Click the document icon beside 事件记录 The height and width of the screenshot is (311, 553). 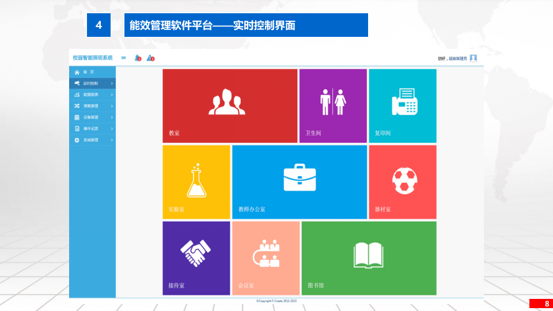77,128
